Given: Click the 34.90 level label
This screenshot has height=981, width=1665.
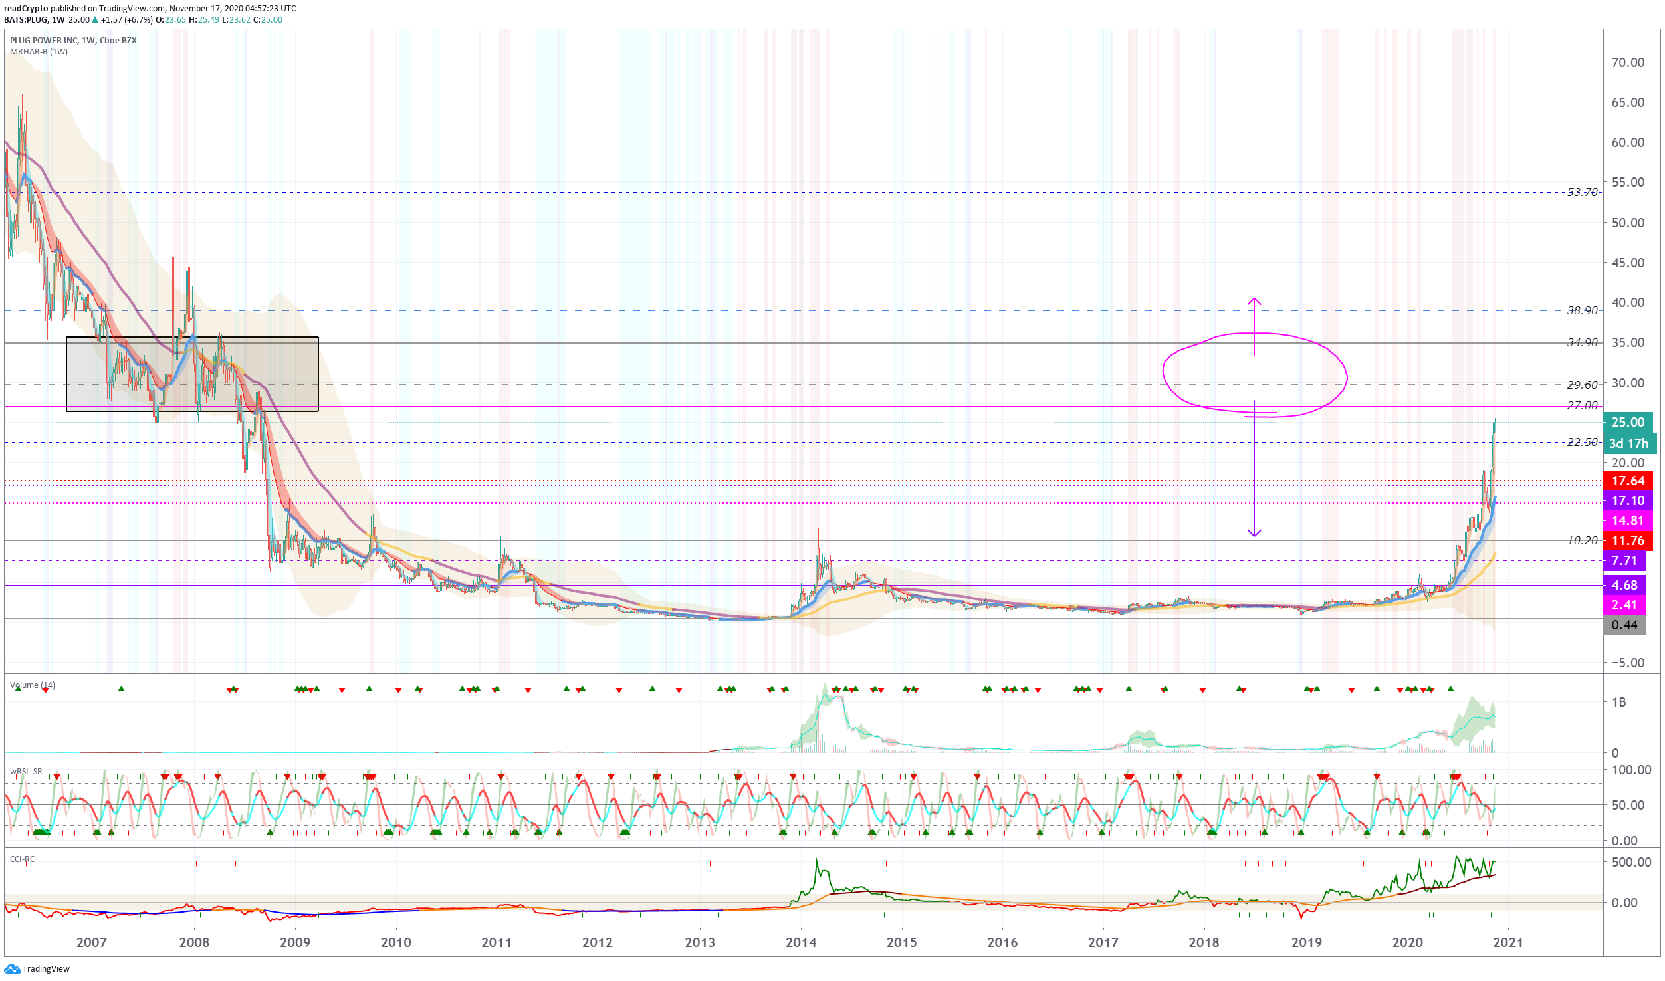Looking at the screenshot, I should [x=1582, y=343].
